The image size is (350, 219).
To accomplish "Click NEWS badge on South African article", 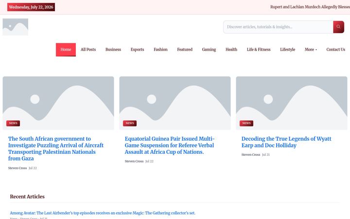I will [13, 123].
